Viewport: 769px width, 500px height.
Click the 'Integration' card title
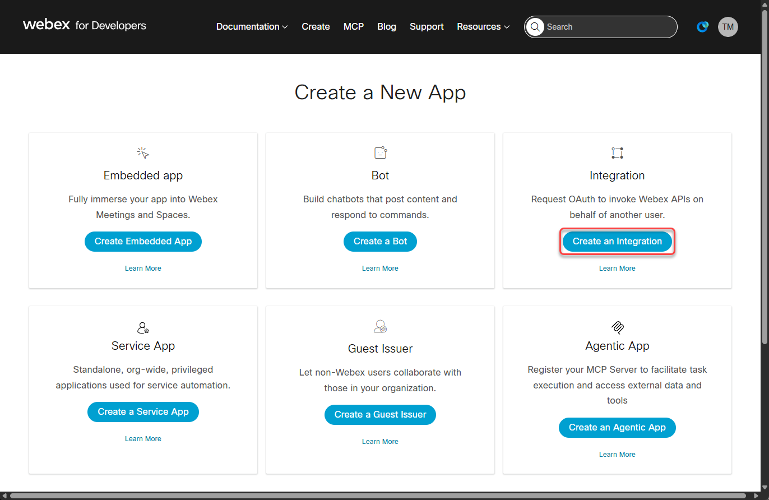click(x=617, y=175)
